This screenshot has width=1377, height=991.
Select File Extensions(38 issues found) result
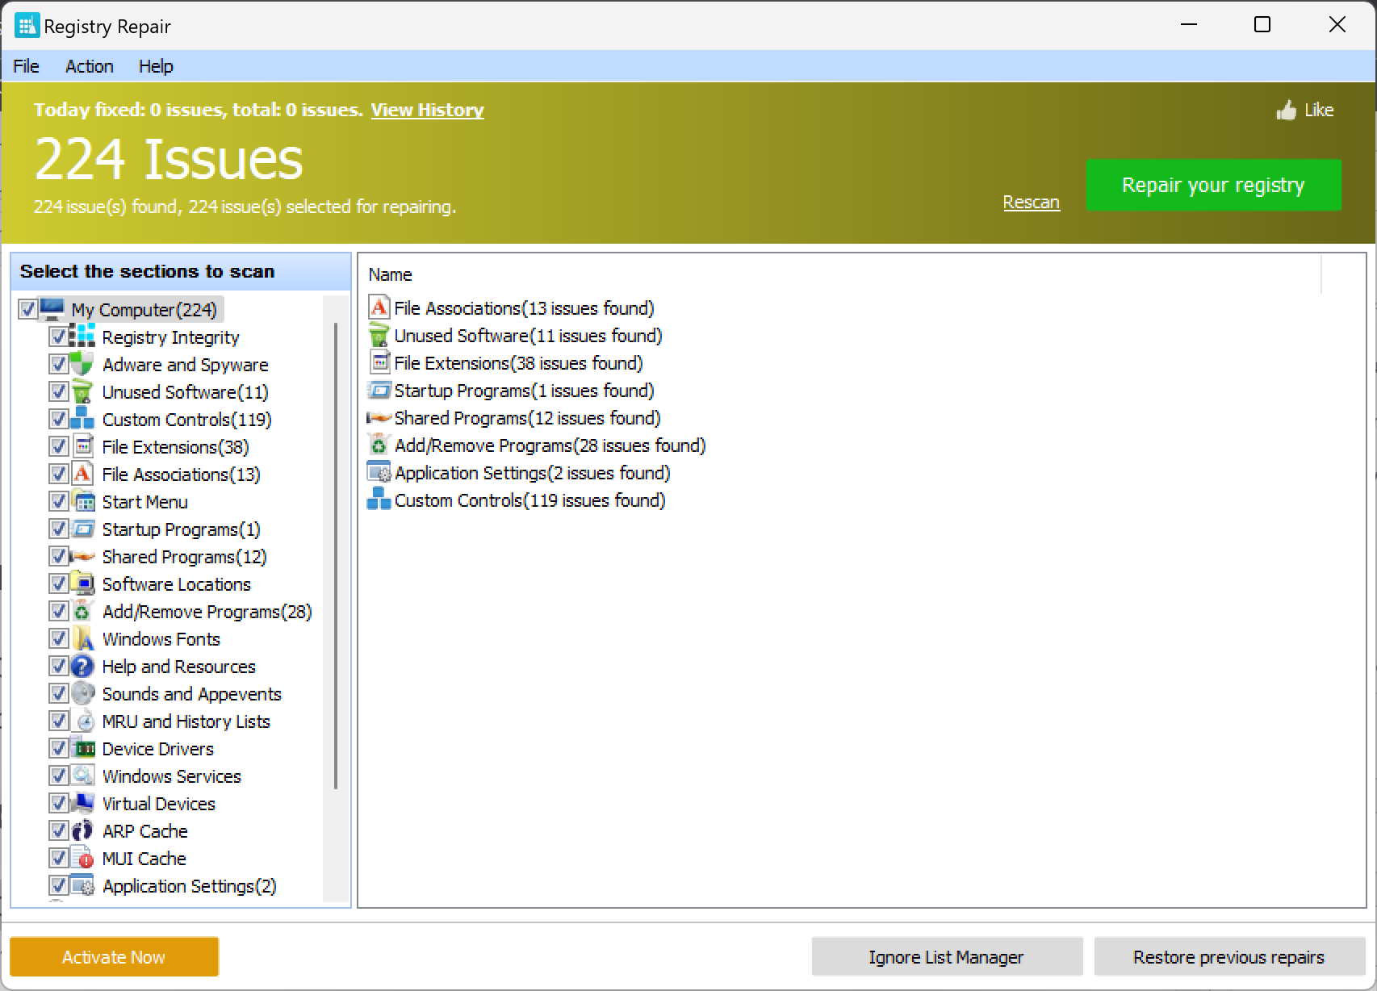[x=518, y=363]
